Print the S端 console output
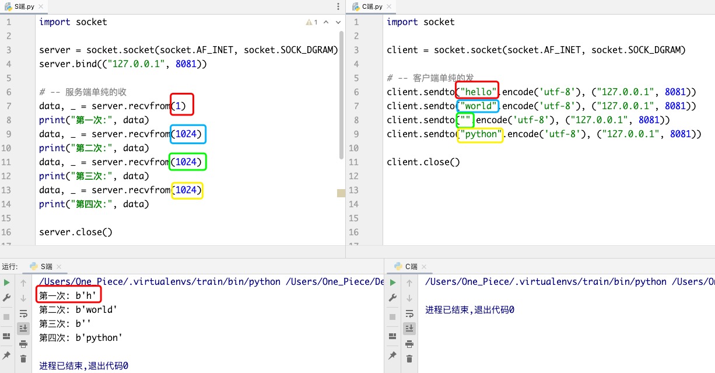Image resolution: width=715 pixels, height=373 pixels. 23,343
